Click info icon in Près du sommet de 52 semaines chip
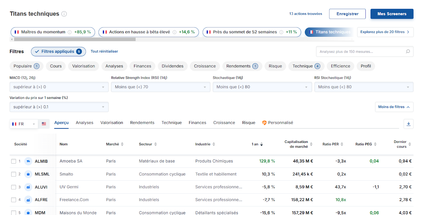Screen dimensions: 429x215 [281, 32]
